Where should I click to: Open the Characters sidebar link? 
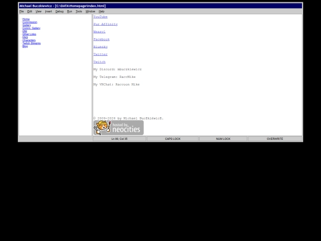point(29,40)
